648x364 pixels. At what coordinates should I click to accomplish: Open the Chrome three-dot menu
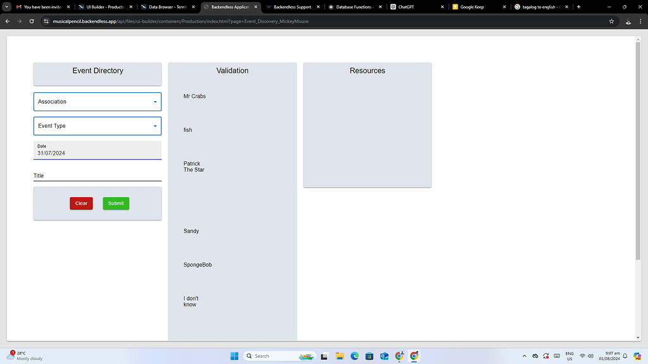[x=640, y=21]
